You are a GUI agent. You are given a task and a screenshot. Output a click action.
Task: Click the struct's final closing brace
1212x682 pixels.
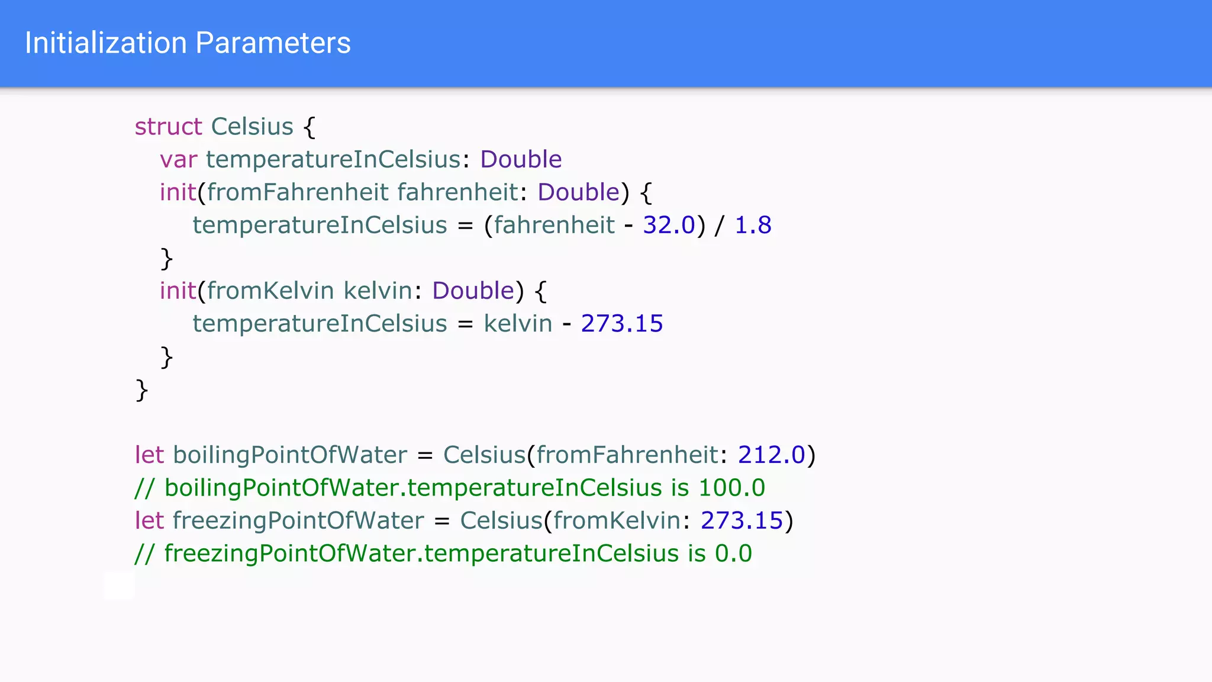coord(141,391)
